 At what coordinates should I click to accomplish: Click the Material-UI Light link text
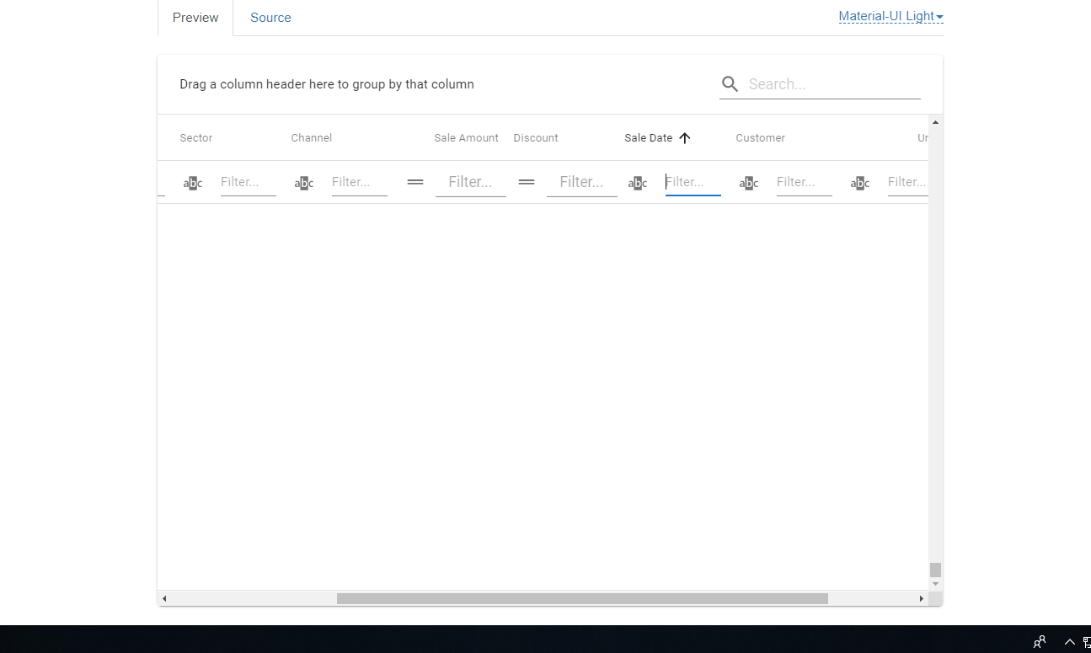(885, 16)
